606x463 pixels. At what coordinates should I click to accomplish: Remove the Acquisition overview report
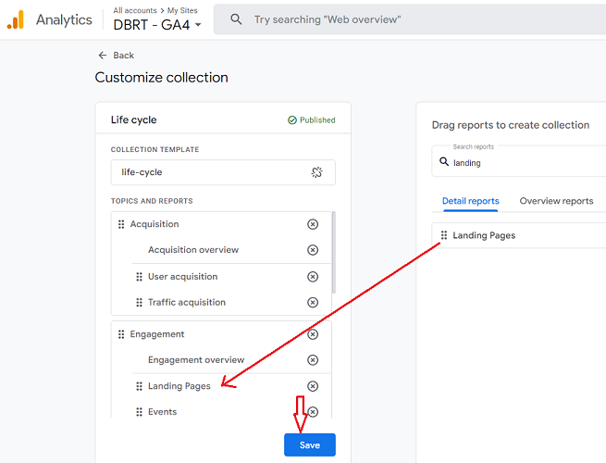pos(313,250)
